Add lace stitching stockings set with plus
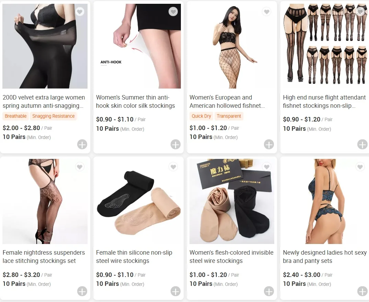Viewport: 369px width, 302px height. click(82, 291)
